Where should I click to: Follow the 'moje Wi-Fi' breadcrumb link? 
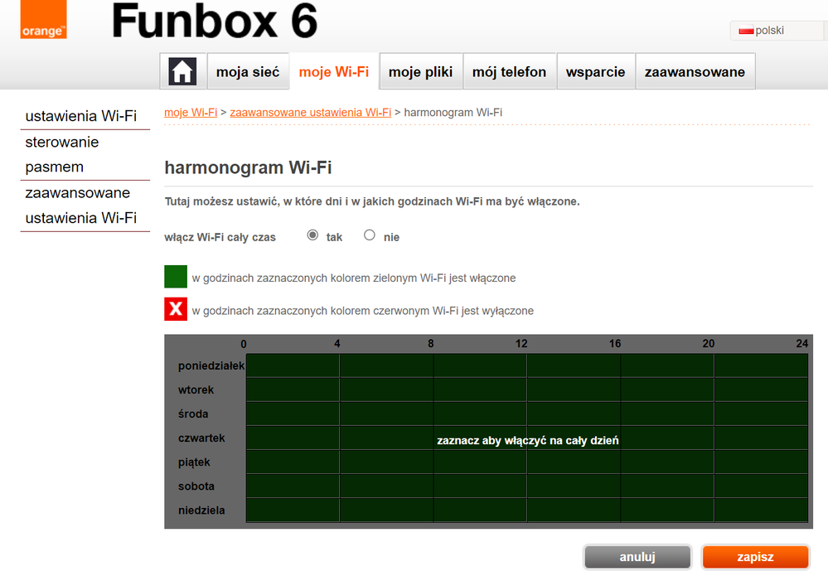click(191, 113)
